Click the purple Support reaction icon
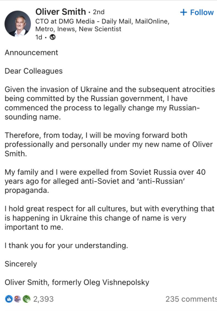The height and width of the screenshot is (311, 217). [17, 299]
